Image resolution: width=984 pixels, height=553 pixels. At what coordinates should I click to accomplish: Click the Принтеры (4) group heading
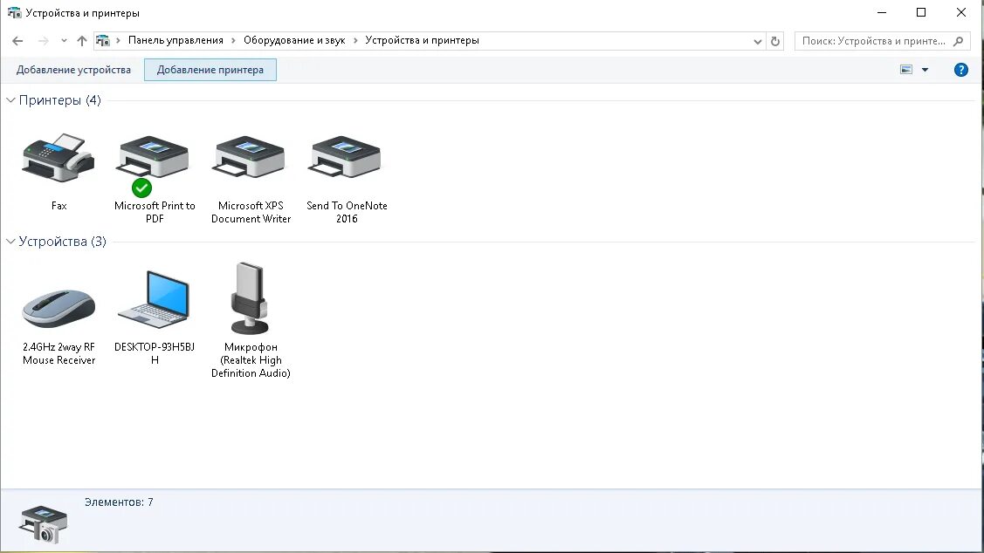coord(59,100)
